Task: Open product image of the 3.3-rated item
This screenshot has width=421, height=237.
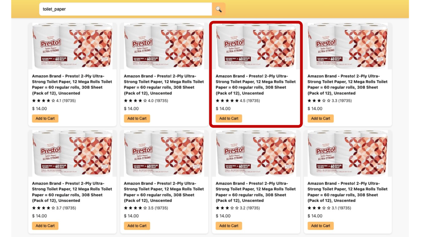Action: (x=348, y=46)
